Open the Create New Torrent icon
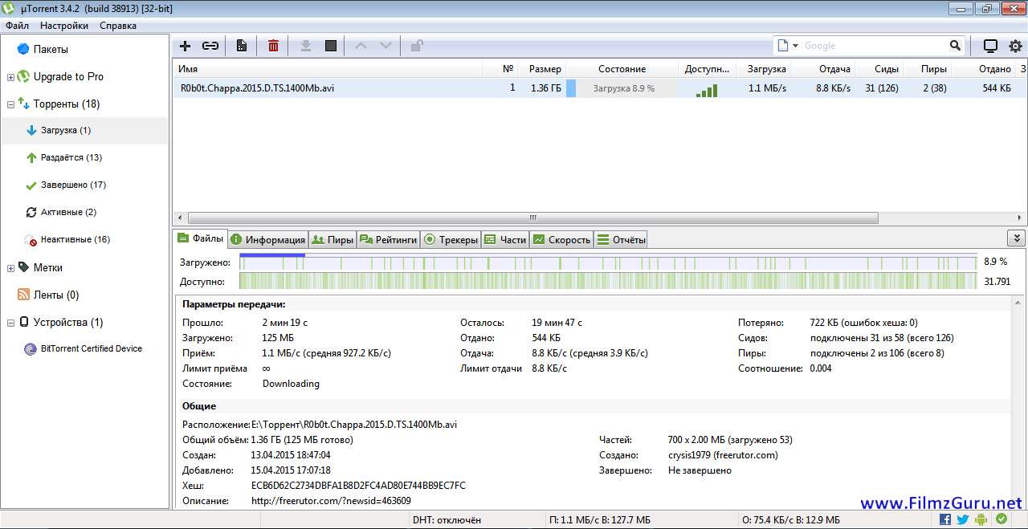The width and height of the screenshot is (1028, 529). coord(241,46)
